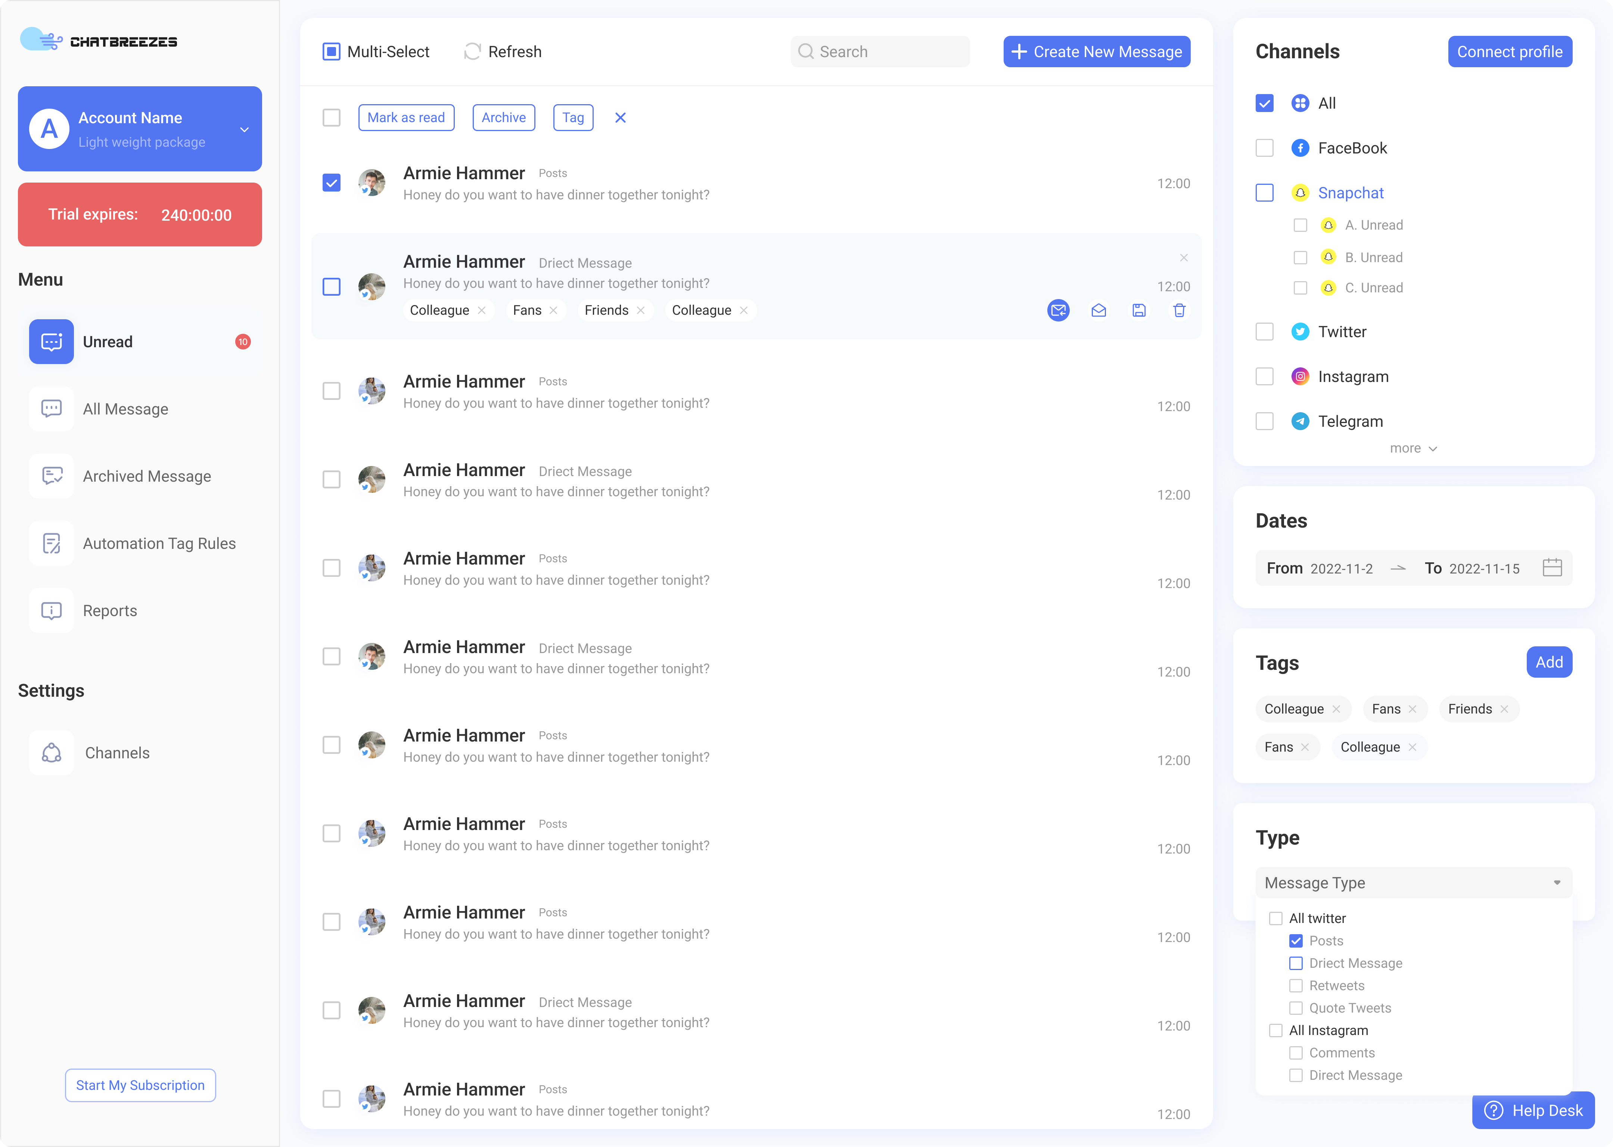Open Reports from the sidebar menu
Viewport: 1613px width, 1147px height.
point(110,610)
